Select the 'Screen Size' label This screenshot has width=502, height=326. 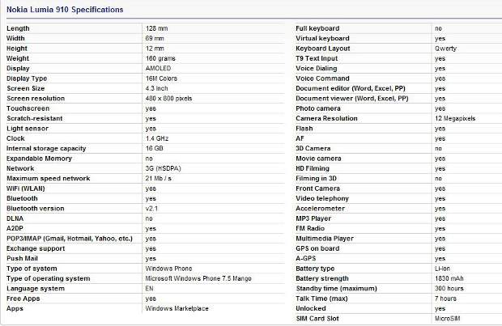26,88
